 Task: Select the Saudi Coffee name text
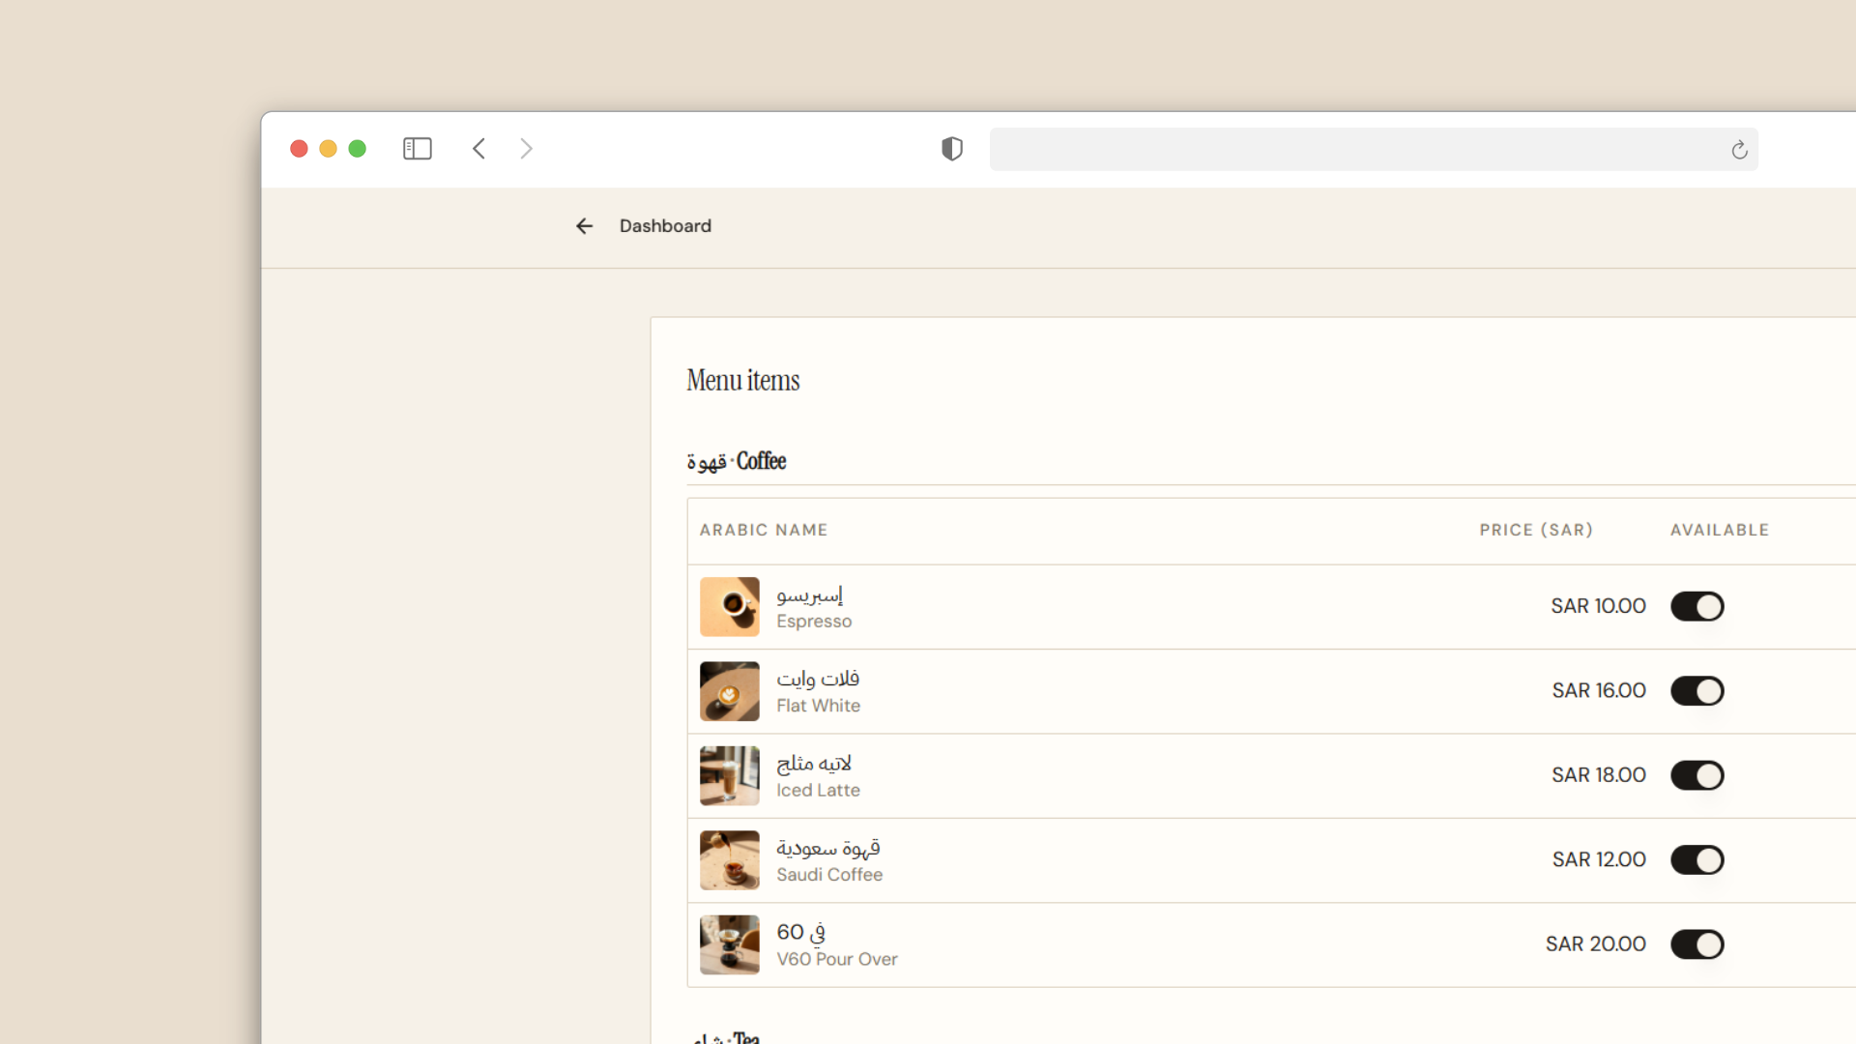(x=829, y=875)
